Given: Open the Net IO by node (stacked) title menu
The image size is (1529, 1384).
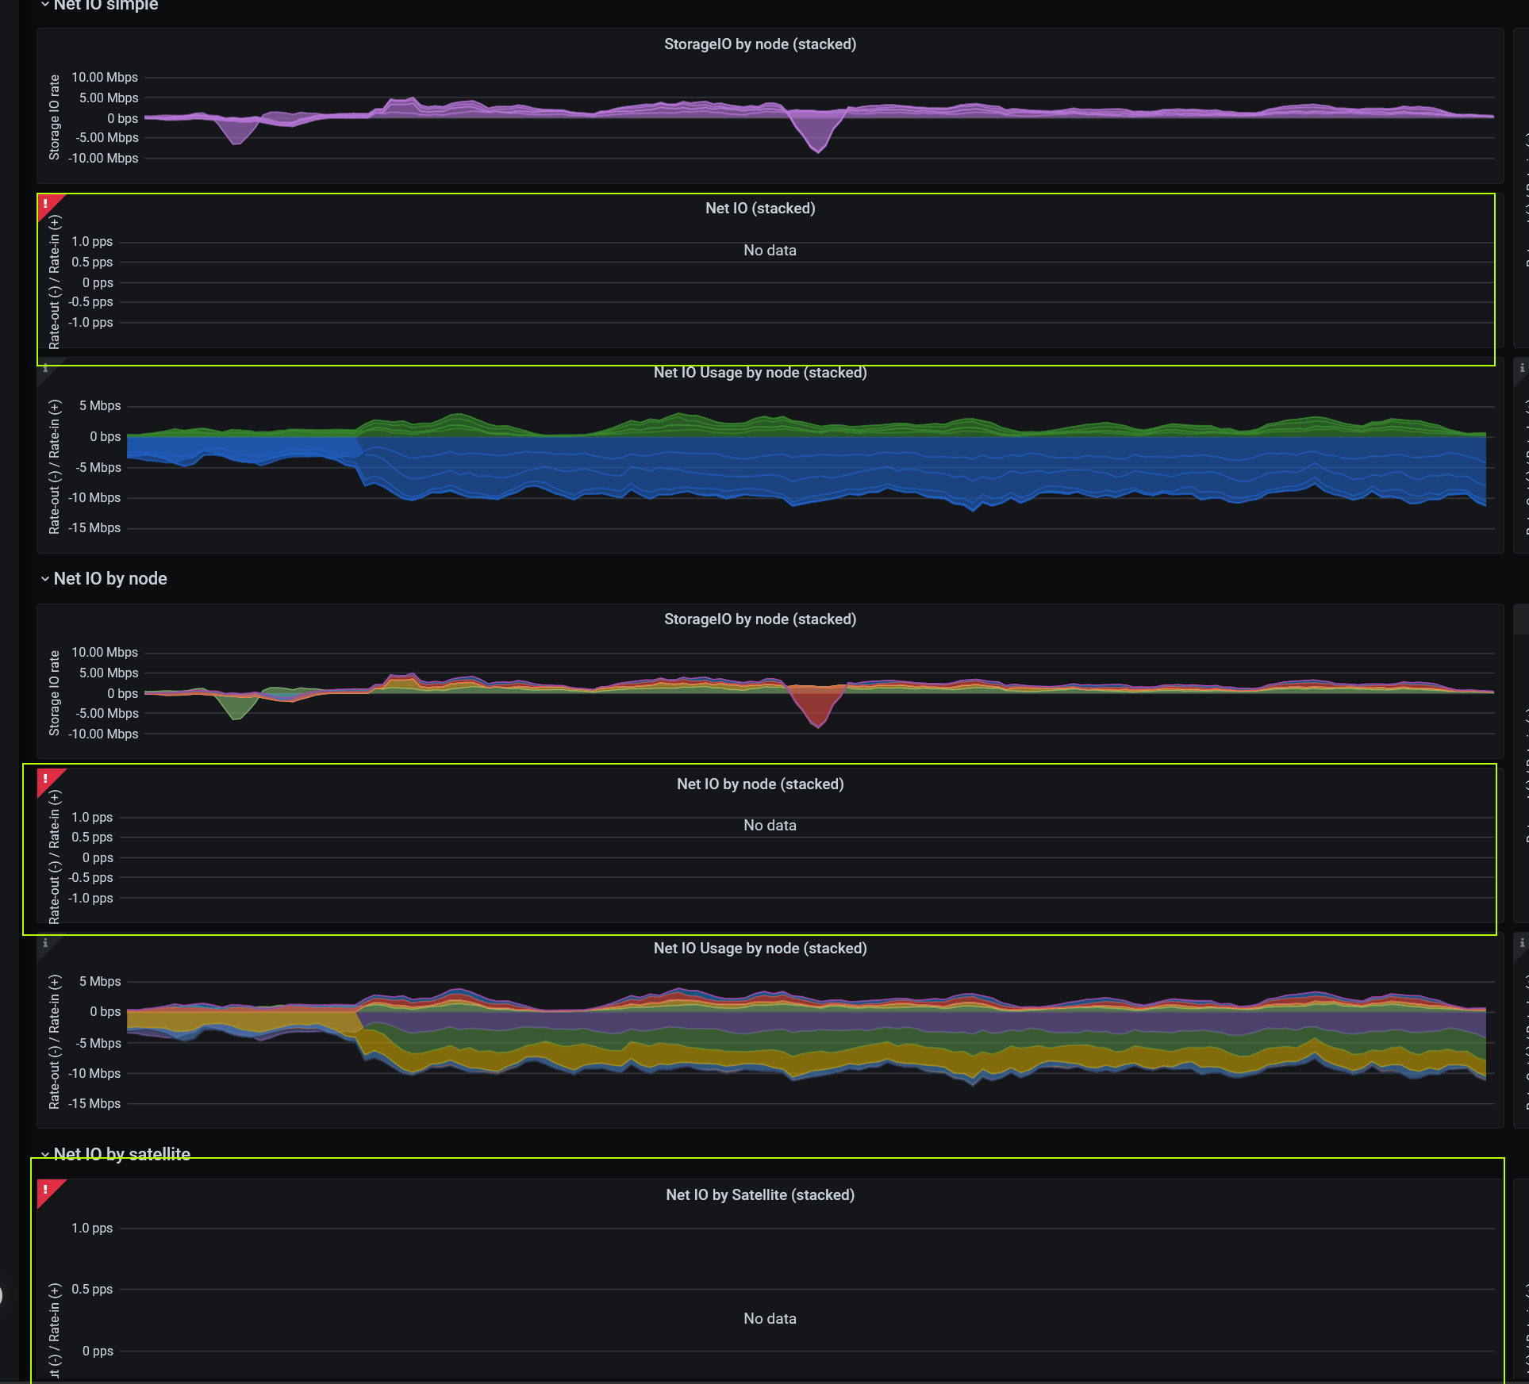Looking at the screenshot, I should [760, 784].
